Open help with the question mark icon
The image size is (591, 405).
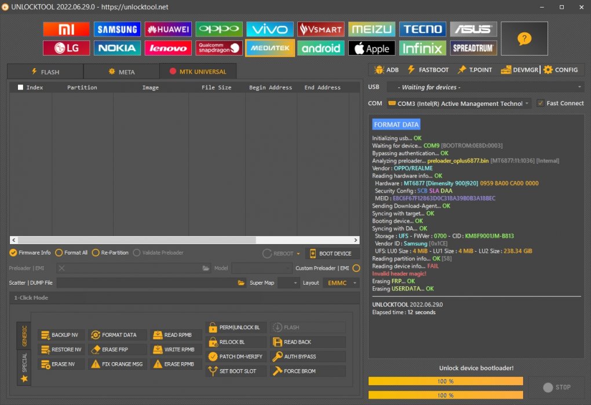524,38
